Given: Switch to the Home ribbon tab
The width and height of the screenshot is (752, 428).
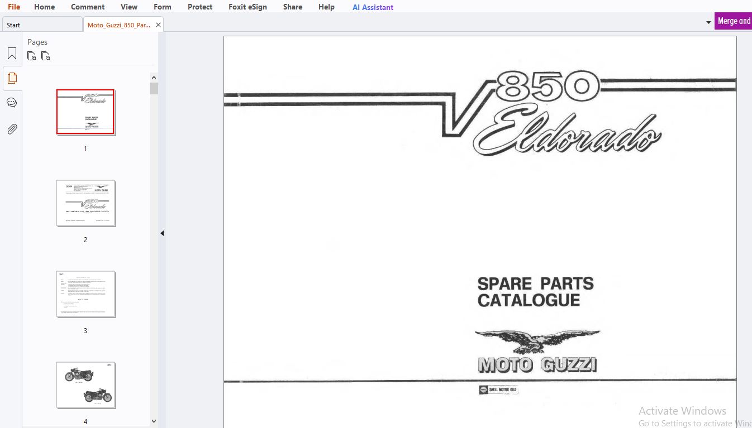Looking at the screenshot, I should tap(44, 7).
